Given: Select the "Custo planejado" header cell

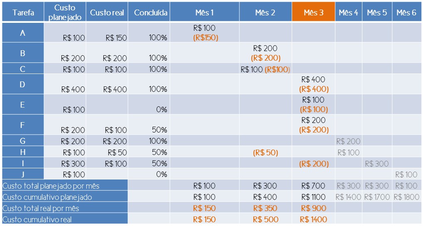Looking at the screenshot, I should pyautogui.click(x=65, y=12).
